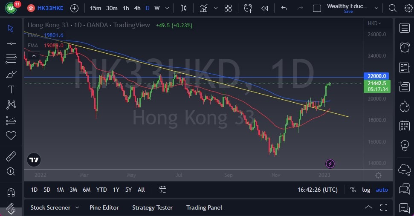Click the 22000.0 price level label

[376, 76]
